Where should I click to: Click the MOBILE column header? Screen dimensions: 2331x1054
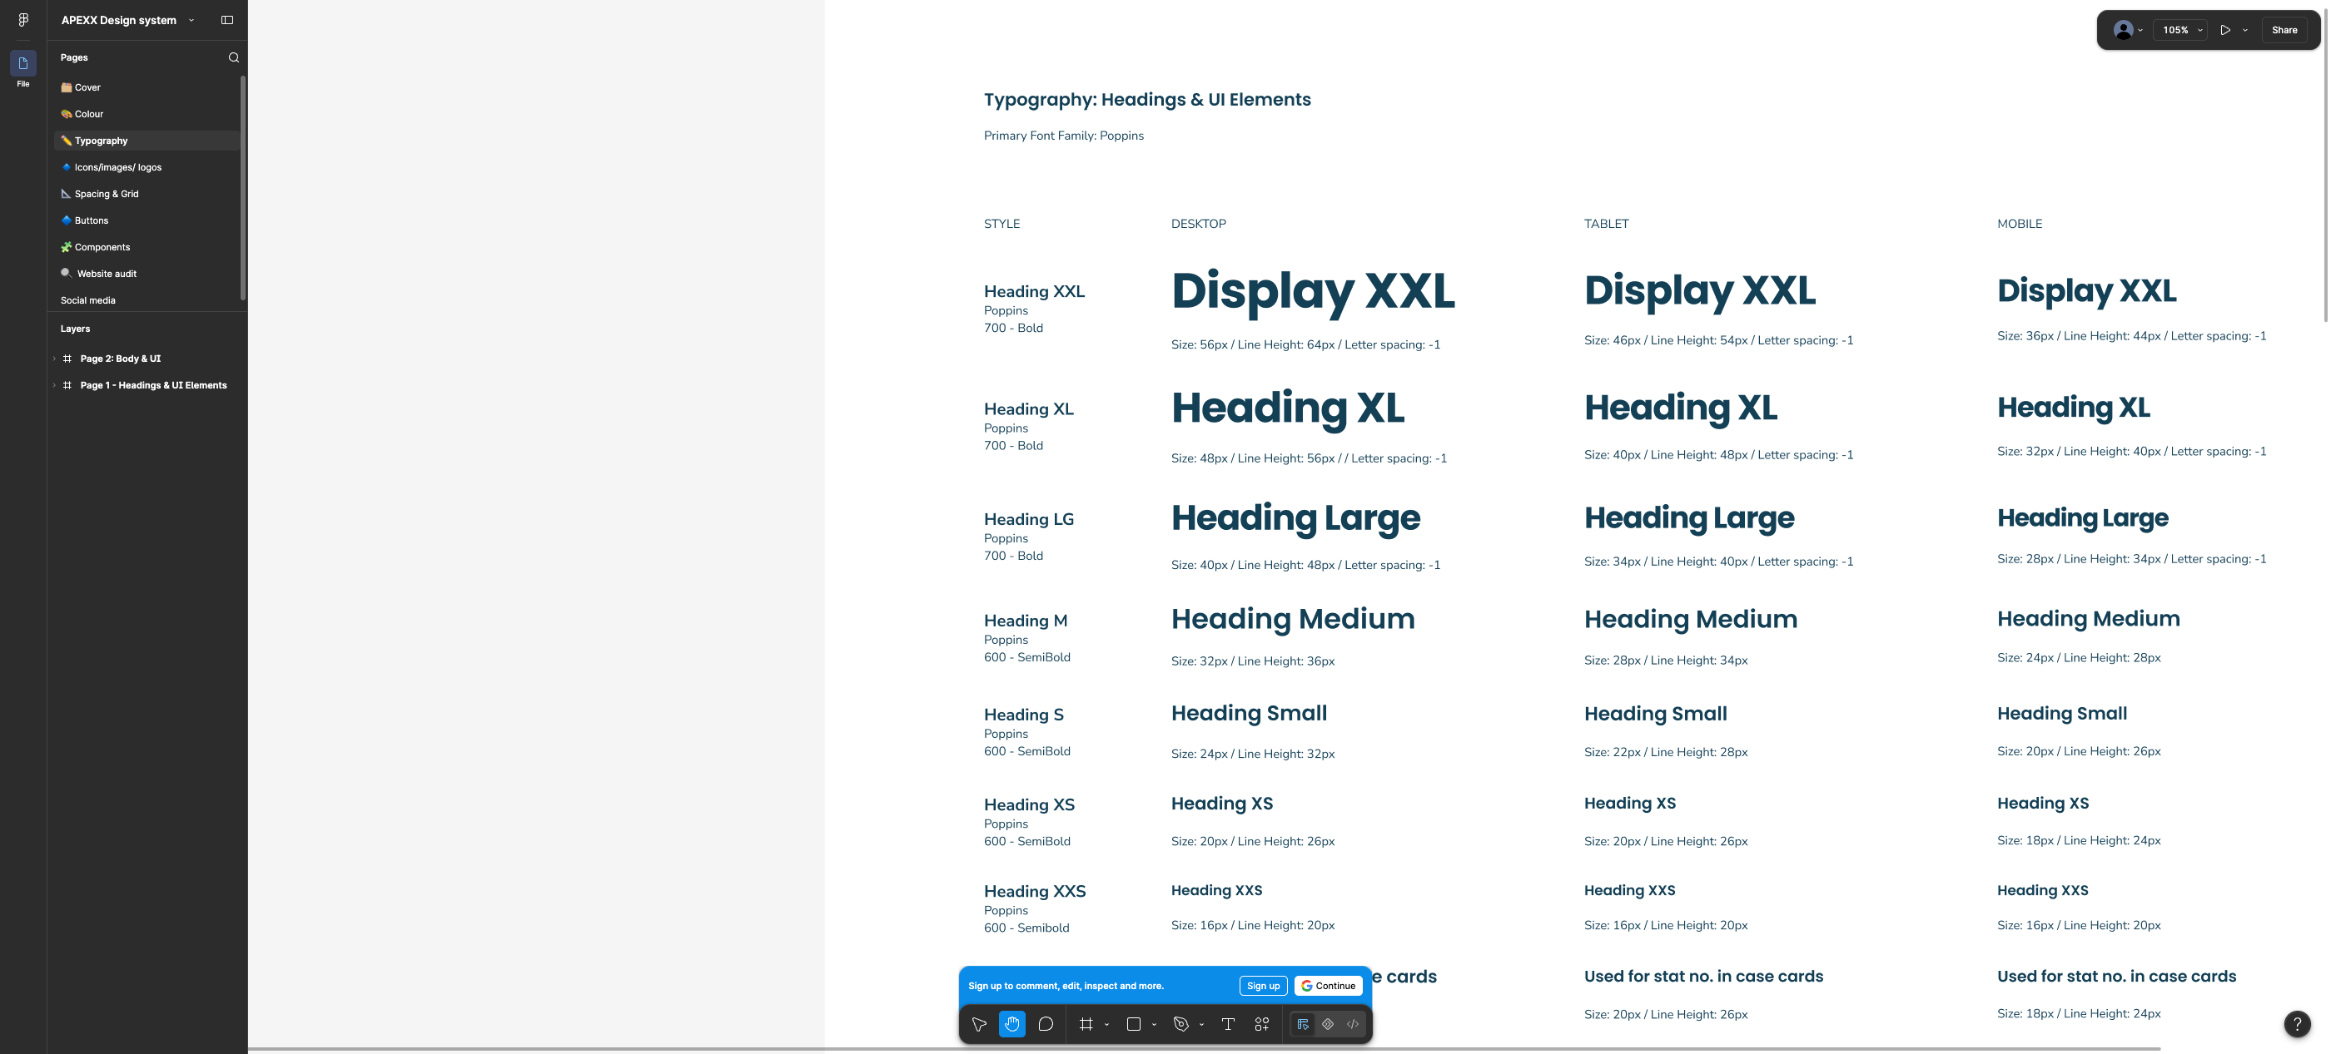coord(2019,224)
